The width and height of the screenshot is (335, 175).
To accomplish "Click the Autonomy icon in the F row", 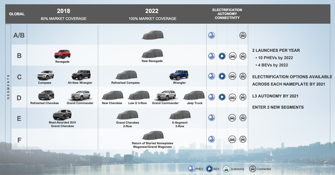I will 232,139.
